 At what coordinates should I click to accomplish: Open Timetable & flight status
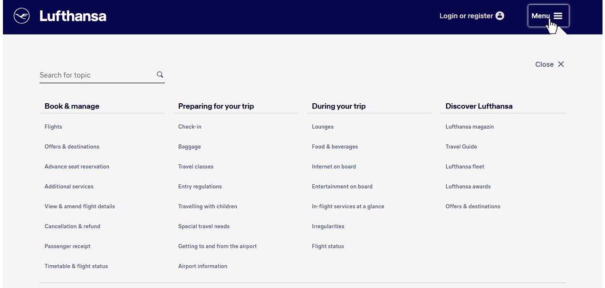coord(76,266)
